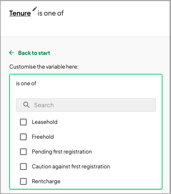Click the 'Customise the variable here:' caption
Viewport: 171px width, 194px height.
[x=44, y=67]
